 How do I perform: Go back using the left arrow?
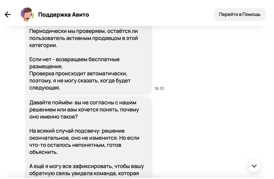coord(8,14)
